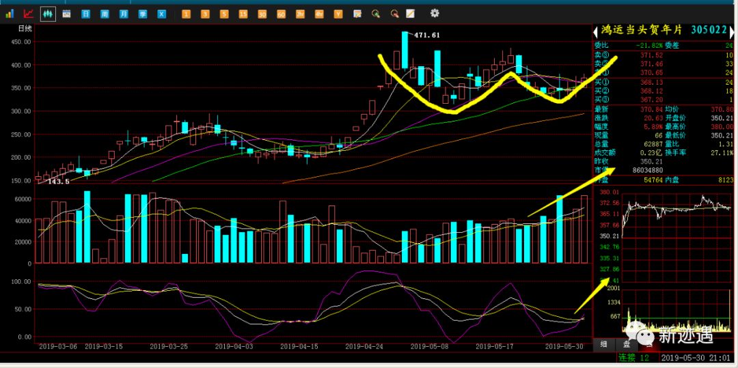Click the low price label 143.5
Image resolution: width=738 pixels, height=368 pixels.
point(58,182)
